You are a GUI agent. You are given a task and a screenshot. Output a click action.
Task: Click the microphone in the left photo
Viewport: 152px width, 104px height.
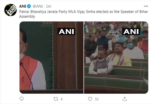[x=26, y=75]
